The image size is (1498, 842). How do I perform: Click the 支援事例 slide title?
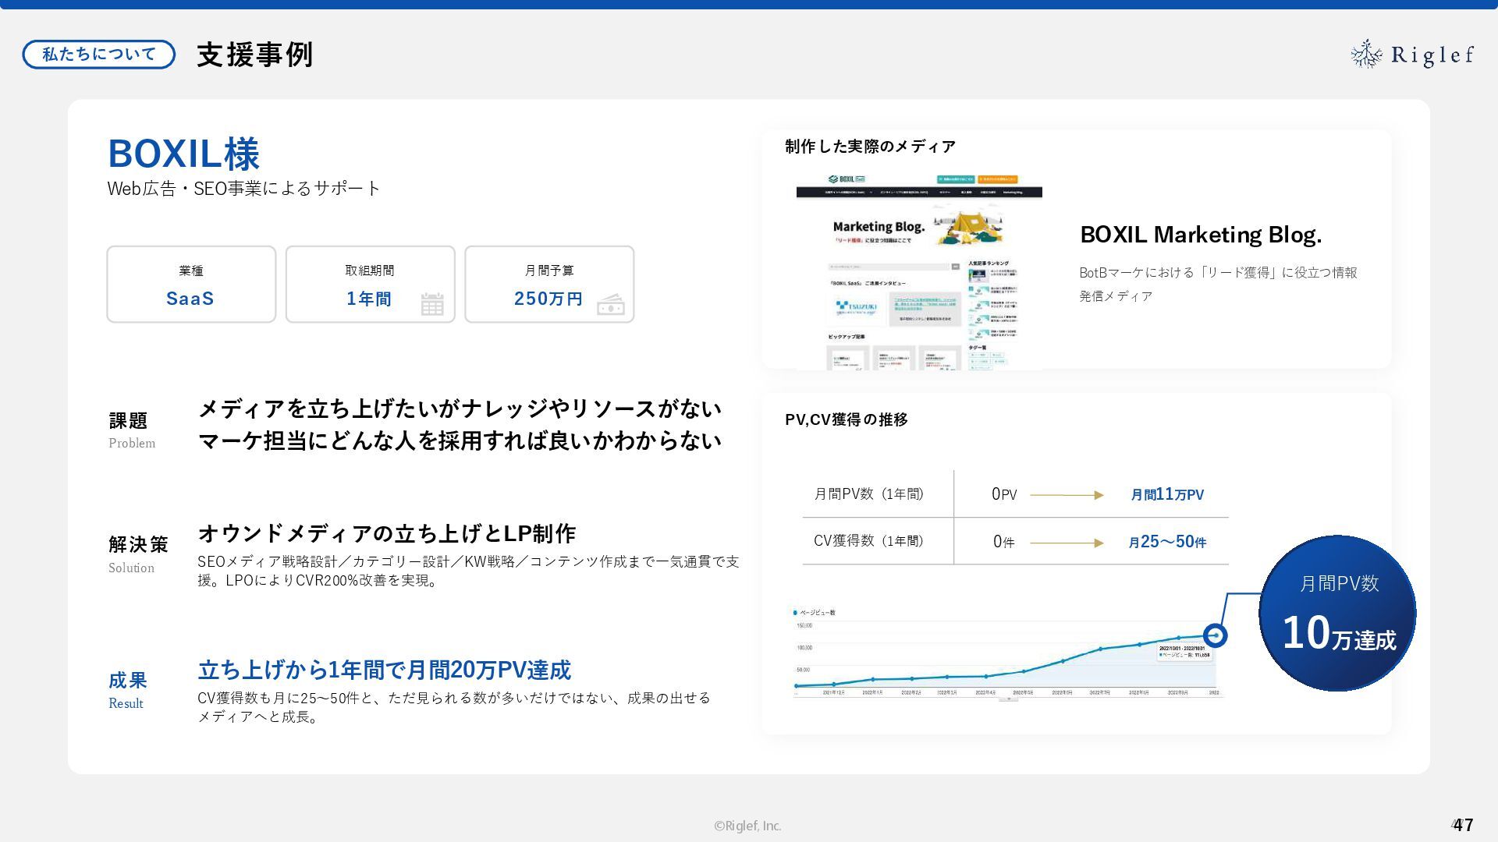(255, 55)
